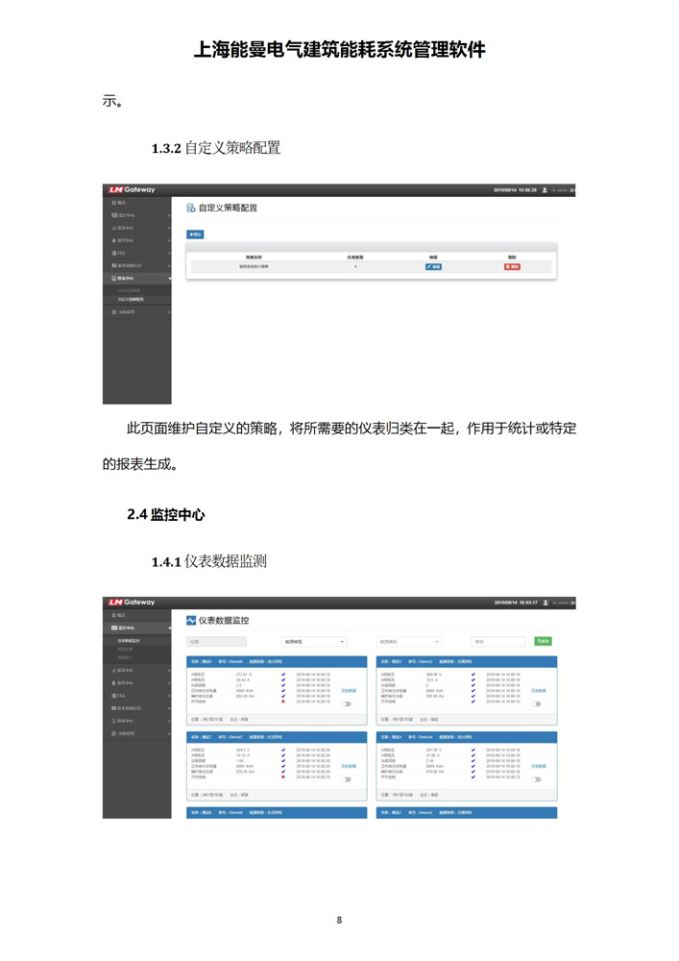679x961 pixels.
Task: Click the LM Gateway logo in the lower screenshot
Action: pos(132,603)
